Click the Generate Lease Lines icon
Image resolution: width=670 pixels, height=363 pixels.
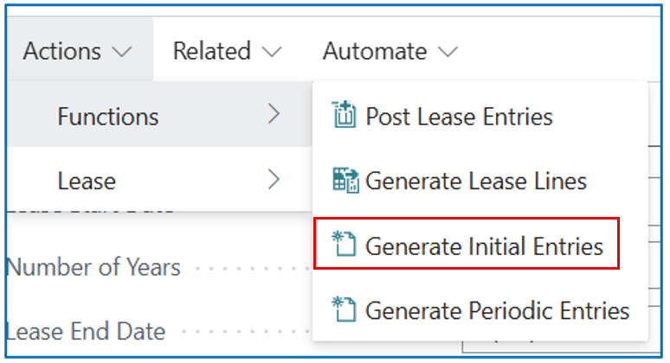(x=344, y=181)
